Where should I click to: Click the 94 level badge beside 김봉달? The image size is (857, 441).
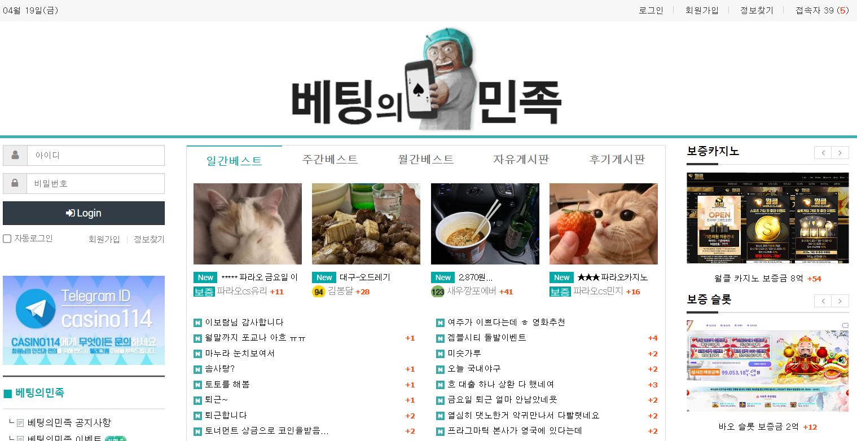(x=318, y=292)
